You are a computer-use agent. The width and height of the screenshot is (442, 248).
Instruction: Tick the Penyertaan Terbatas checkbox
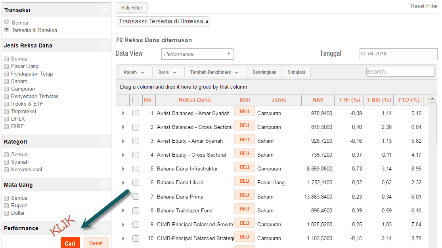(6, 97)
